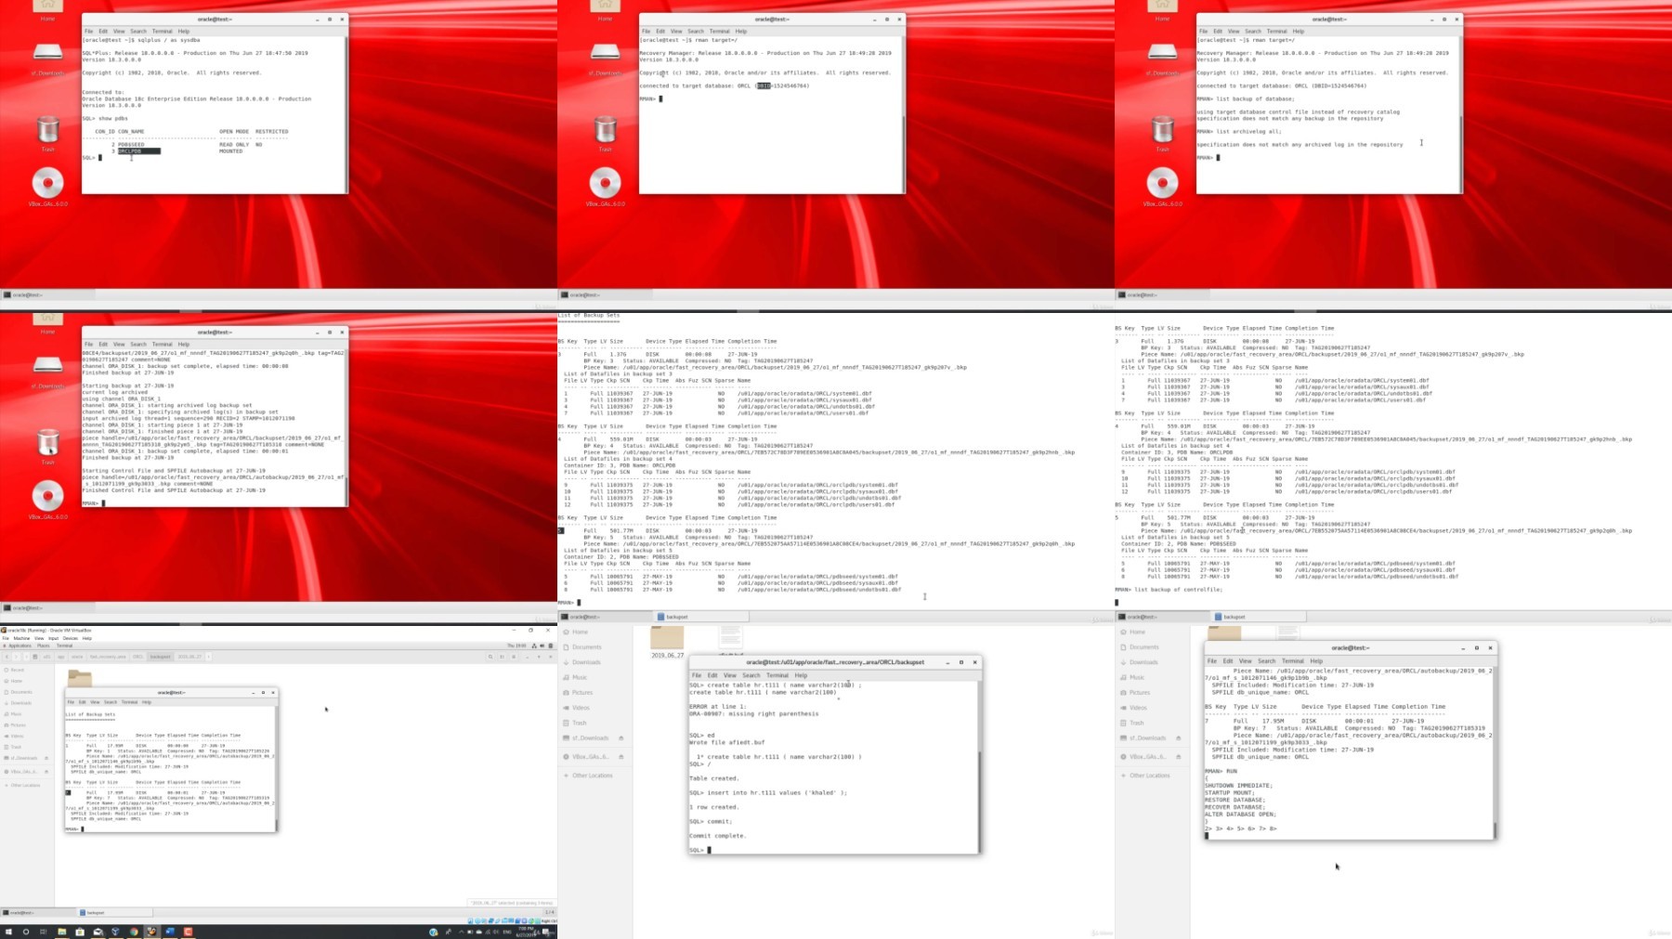Image resolution: width=1672 pixels, height=939 pixels.
Task: Click the 'RESTORE DATABASE;' line in the RUN block
Action: (1234, 800)
